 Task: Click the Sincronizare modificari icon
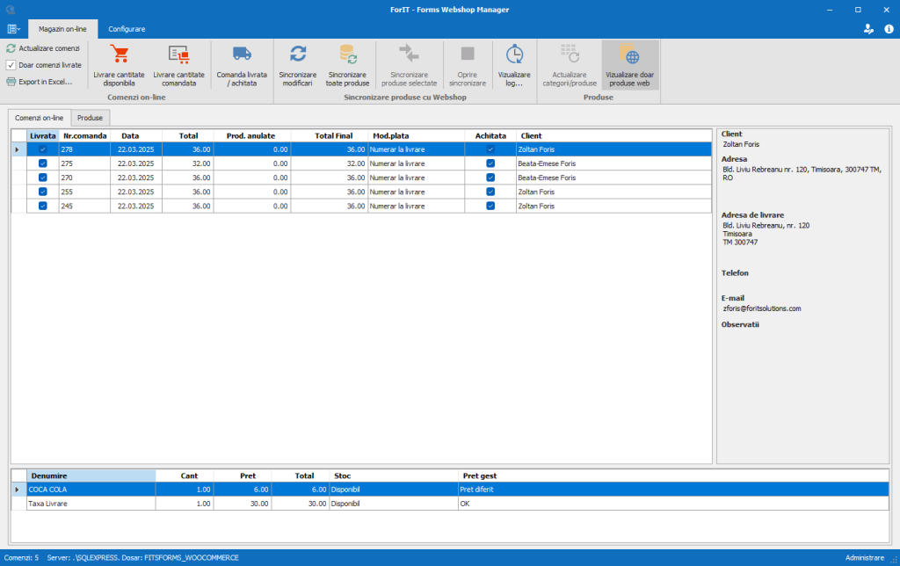[297, 54]
